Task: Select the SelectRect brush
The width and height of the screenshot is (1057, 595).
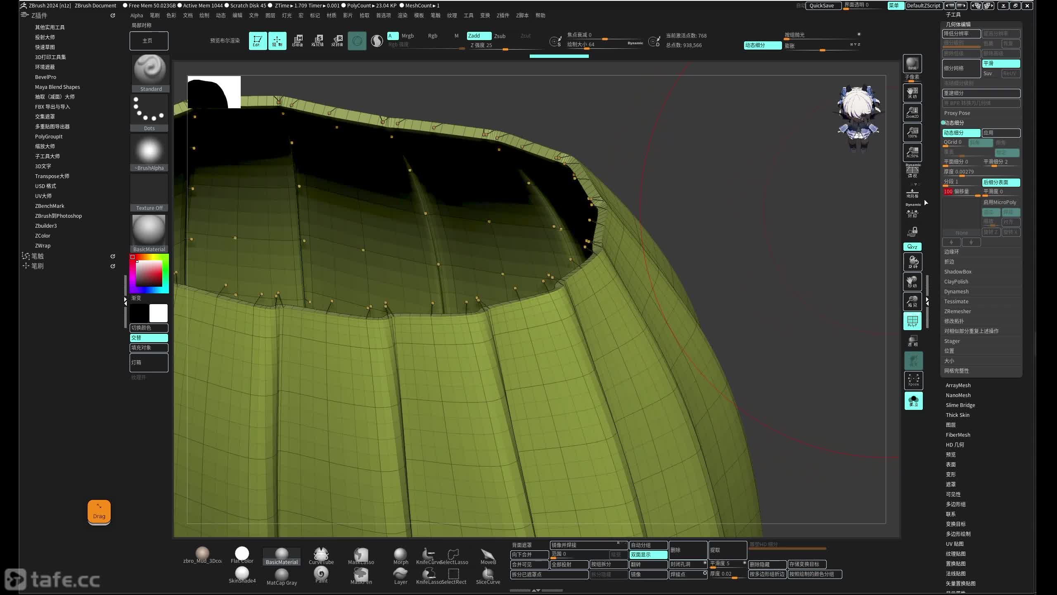Action: [x=454, y=576]
